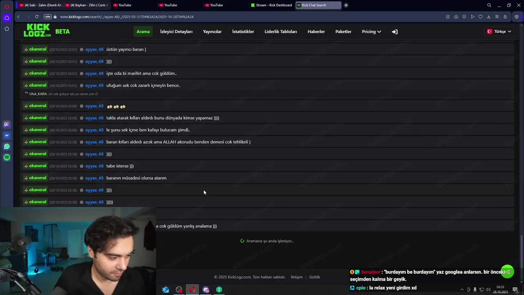Image resolution: width=524 pixels, height=295 pixels.
Task: Expand the Pricing dropdown menu
Action: (x=371, y=32)
